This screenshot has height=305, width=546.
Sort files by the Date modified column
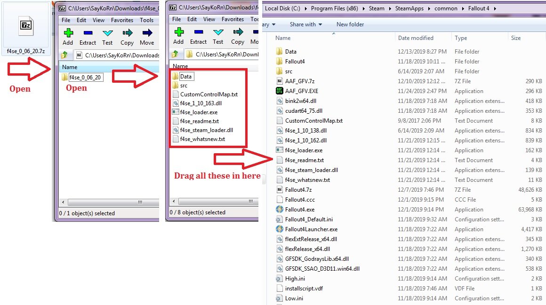[416, 38]
